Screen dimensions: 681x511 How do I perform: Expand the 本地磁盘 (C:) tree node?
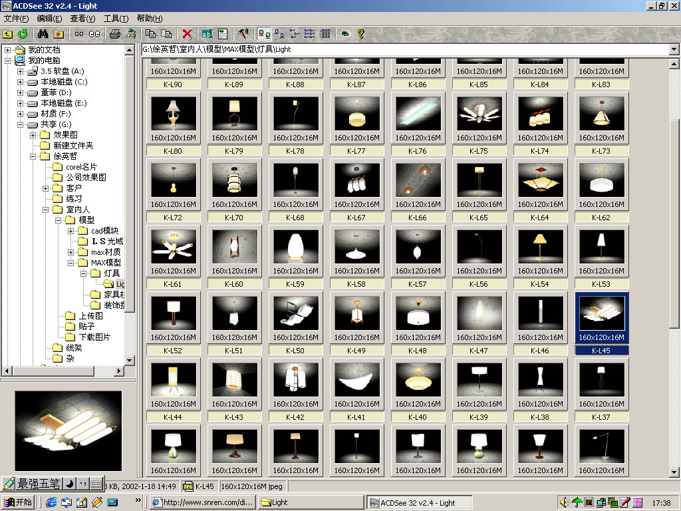pos(20,82)
